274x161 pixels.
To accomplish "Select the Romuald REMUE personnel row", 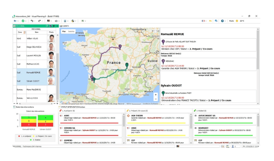I will point(34,73).
